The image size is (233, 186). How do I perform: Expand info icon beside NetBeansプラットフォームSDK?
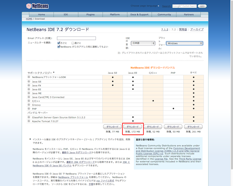[x=29, y=77]
